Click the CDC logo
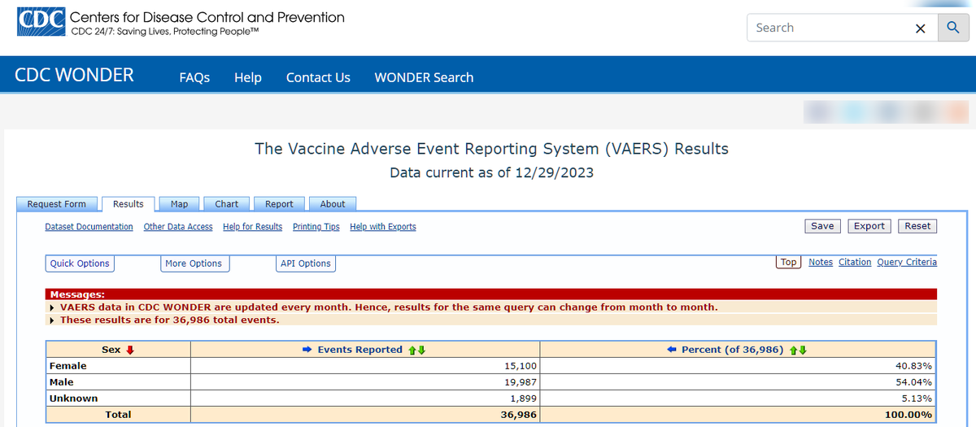 (42, 23)
